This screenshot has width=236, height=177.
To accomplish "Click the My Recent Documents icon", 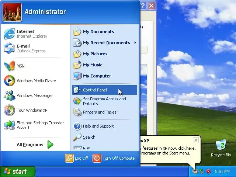I will point(77,43).
